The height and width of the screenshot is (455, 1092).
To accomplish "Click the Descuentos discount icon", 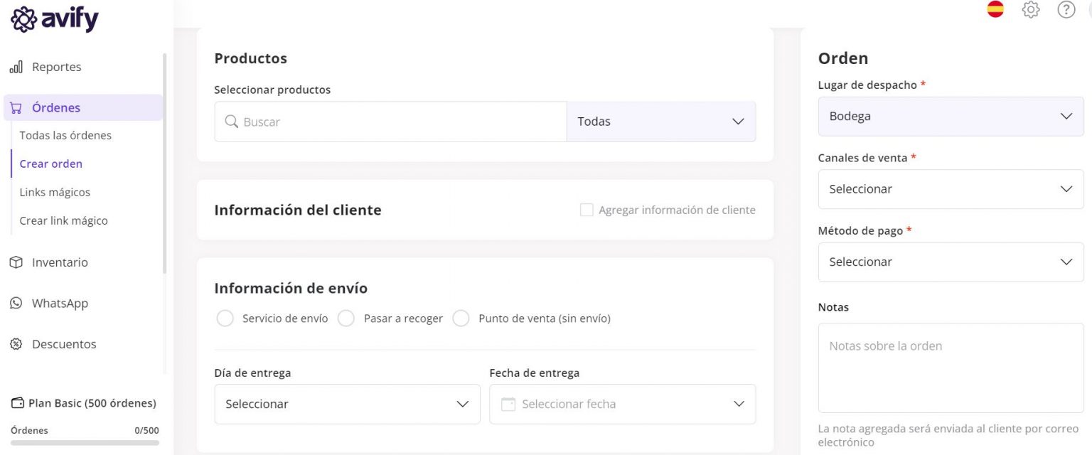I will 16,343.
